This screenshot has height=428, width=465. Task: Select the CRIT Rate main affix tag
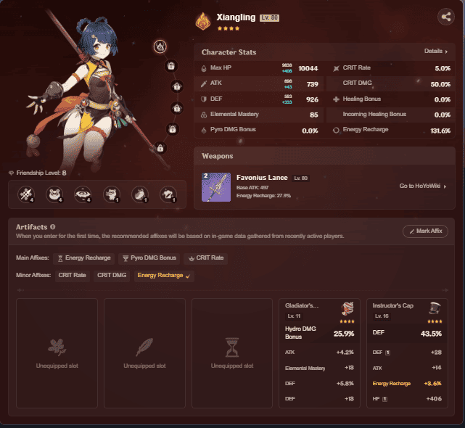click(x=206, y=258)
